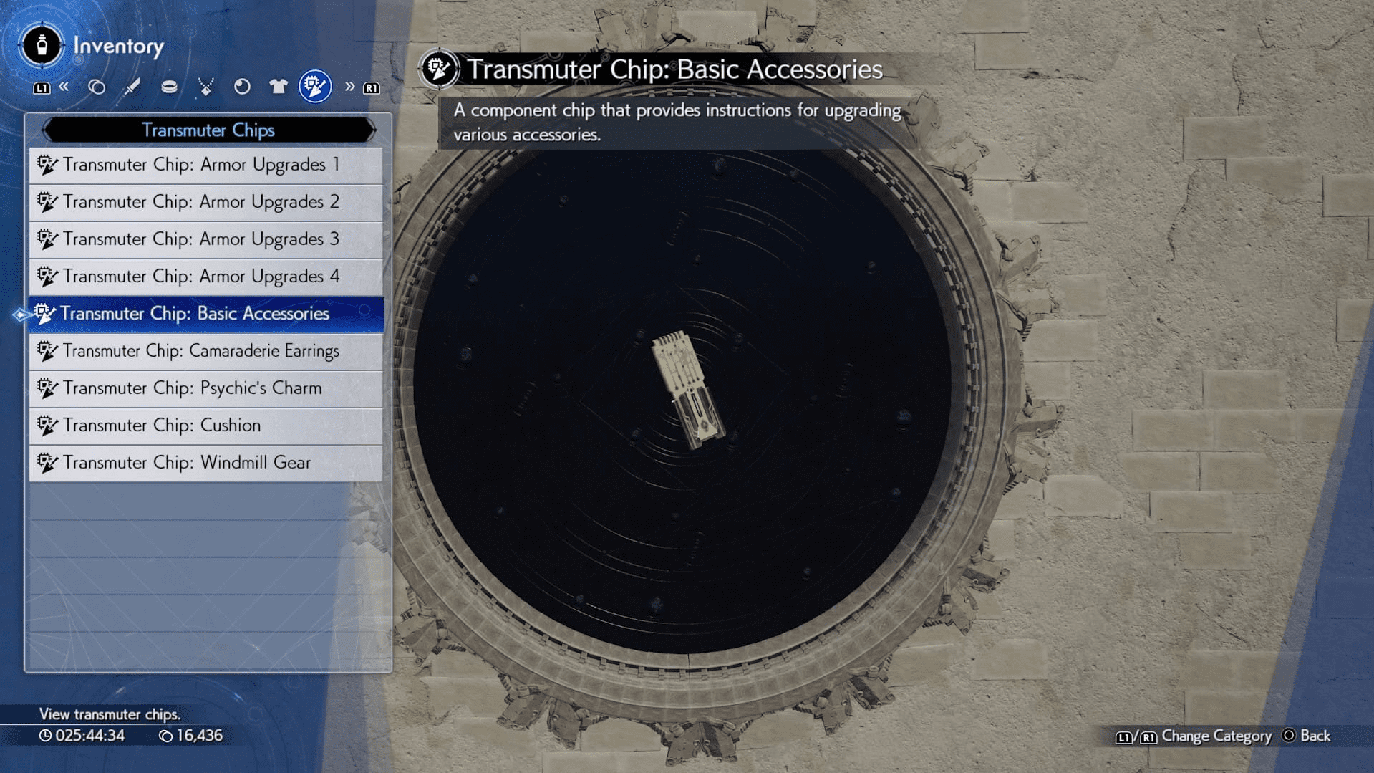
Task: Select the overlapping circles materia category
Action: pyautogui.click(x=97, y=87)
